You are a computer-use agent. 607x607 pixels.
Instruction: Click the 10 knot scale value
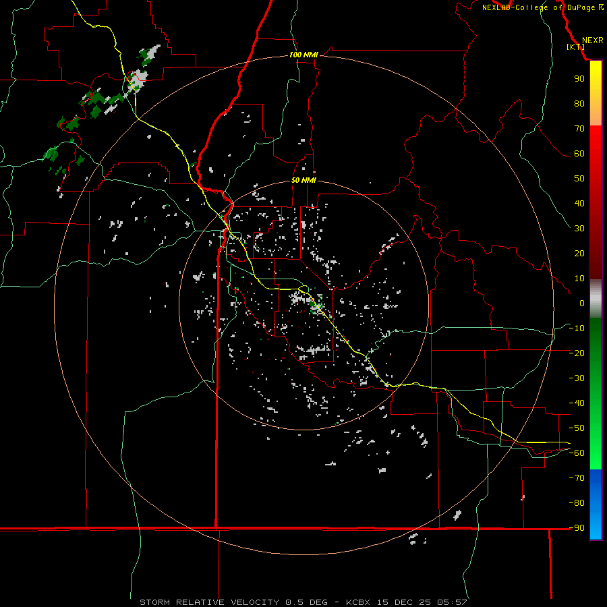pos(579,279)
